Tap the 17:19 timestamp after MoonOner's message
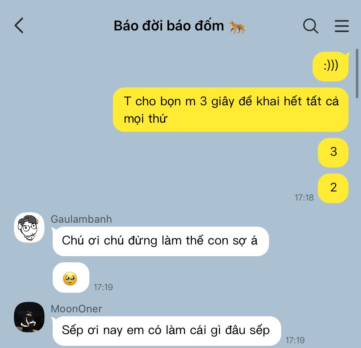The height and width of the screenshot is (348, 361). tap(295, 340)
